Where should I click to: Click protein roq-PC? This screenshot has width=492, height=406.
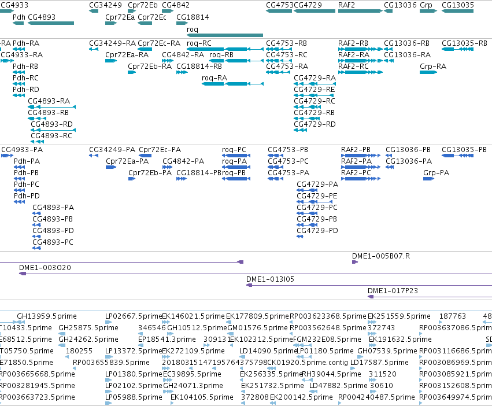236,156
